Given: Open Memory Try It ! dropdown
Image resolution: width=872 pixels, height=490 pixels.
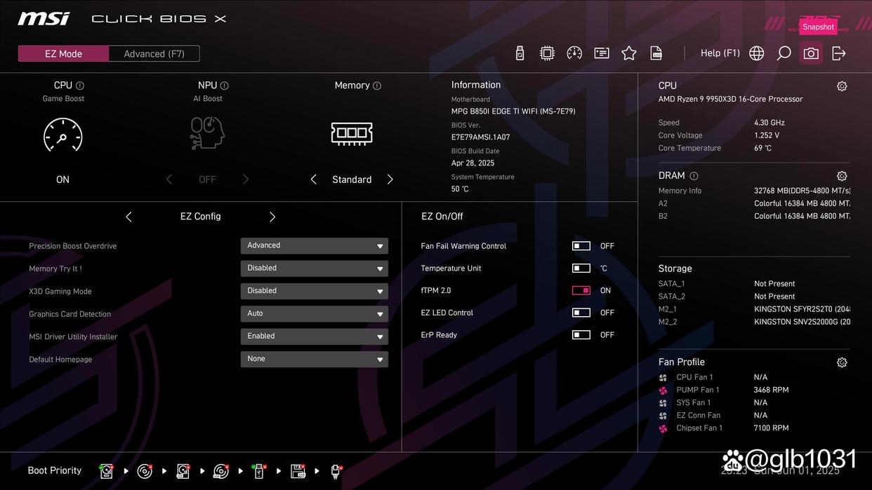Looking at the screenshot, I should pyautogui.click(x=315, y=268).
